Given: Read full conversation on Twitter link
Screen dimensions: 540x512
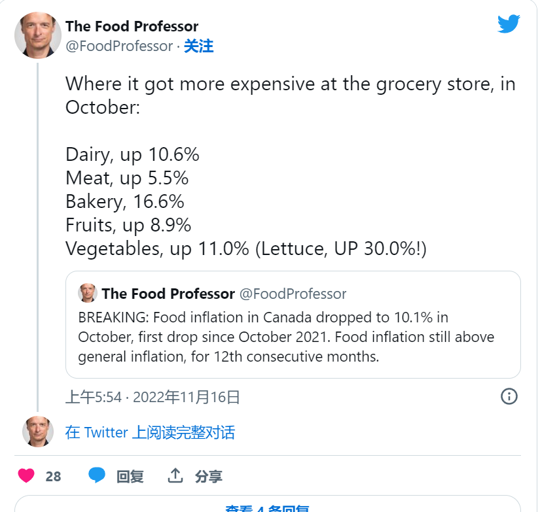Looking at the screenshot, I should tap(150, 432).
